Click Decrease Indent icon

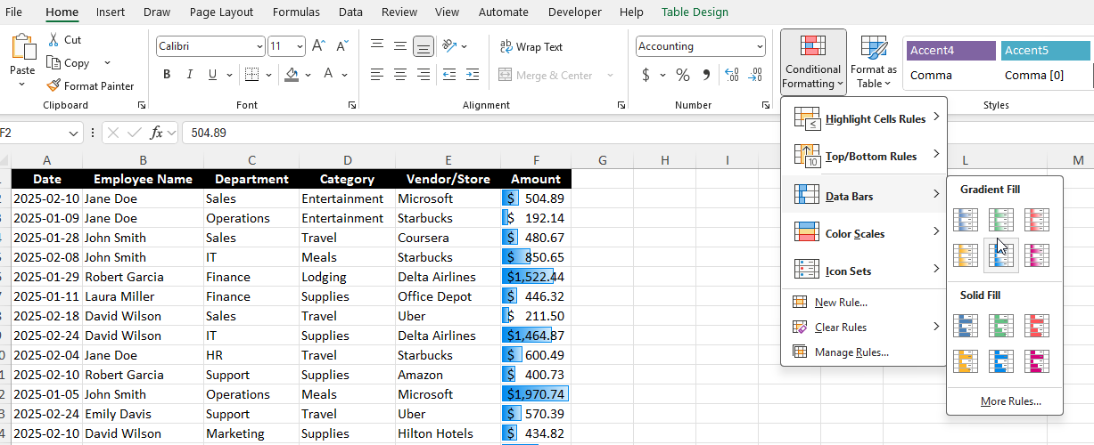coord(448,75)
